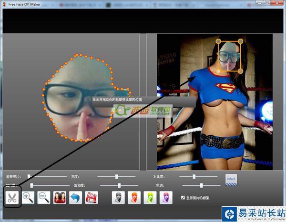
Task: Click the Default reset button
Action: [231, 180]
